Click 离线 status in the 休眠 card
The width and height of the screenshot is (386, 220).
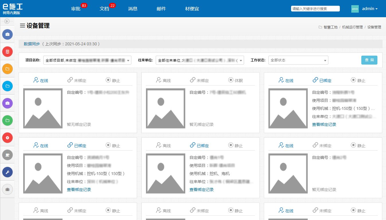164,80
